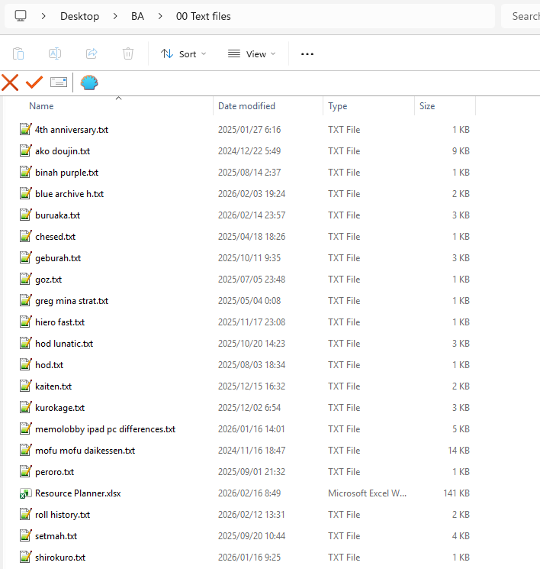Expand chevron after BA breadcrumb
The width and height of the screenshot is (540, 569).
point(160,16)
